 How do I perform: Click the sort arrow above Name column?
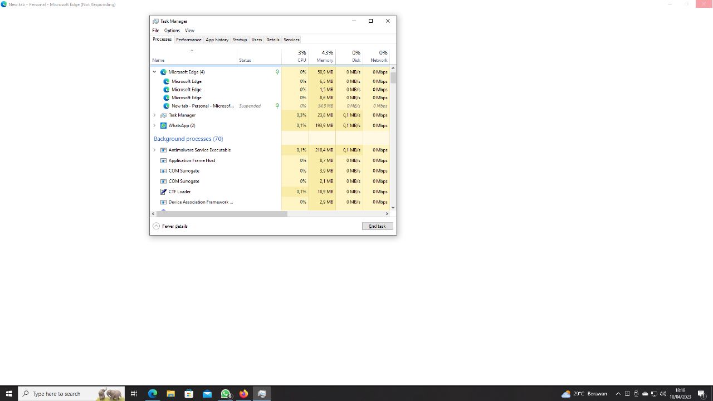[192, 51]
